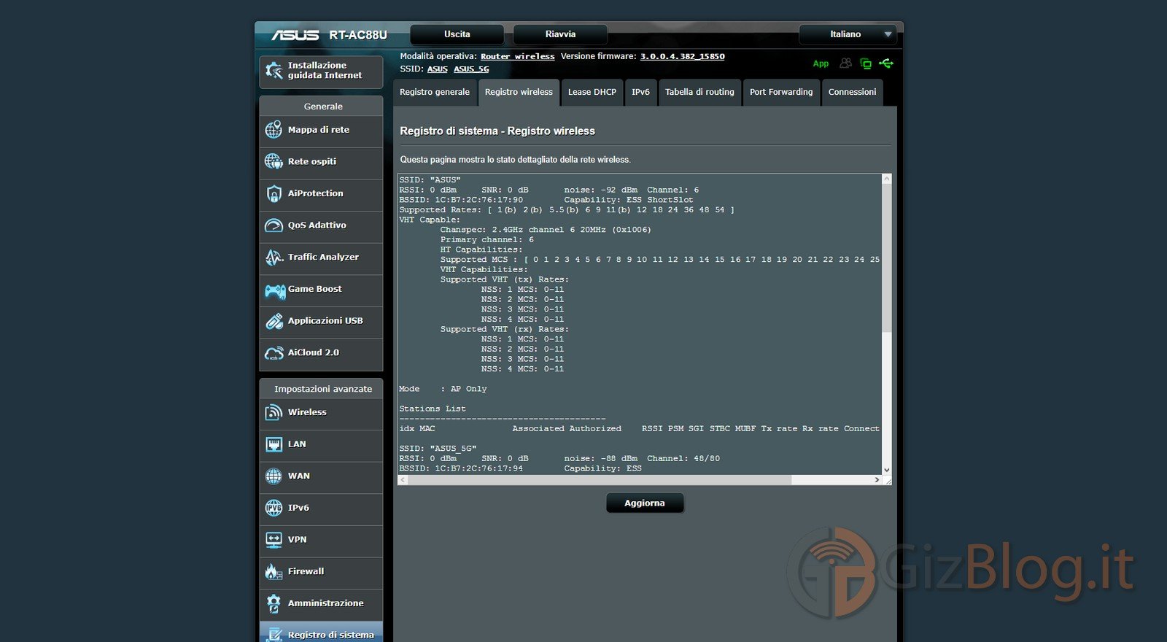Click the log scroll down arrow

click(887, 470)
